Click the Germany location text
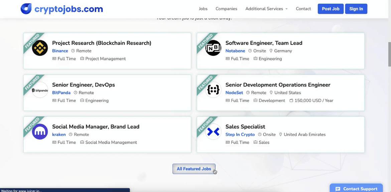Viewport: 391px width, 192px height. coord(283,51)
